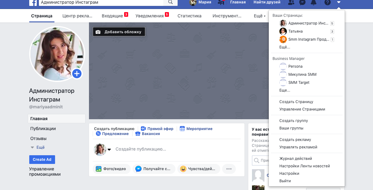Create a Предложение offer
The height and width of the screenshot is (190, 373).
112,134
